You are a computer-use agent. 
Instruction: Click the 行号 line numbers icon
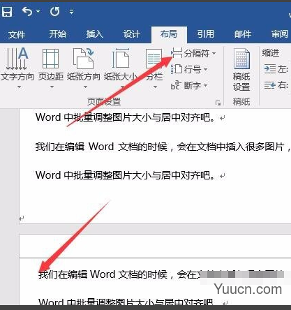point(177,69)
